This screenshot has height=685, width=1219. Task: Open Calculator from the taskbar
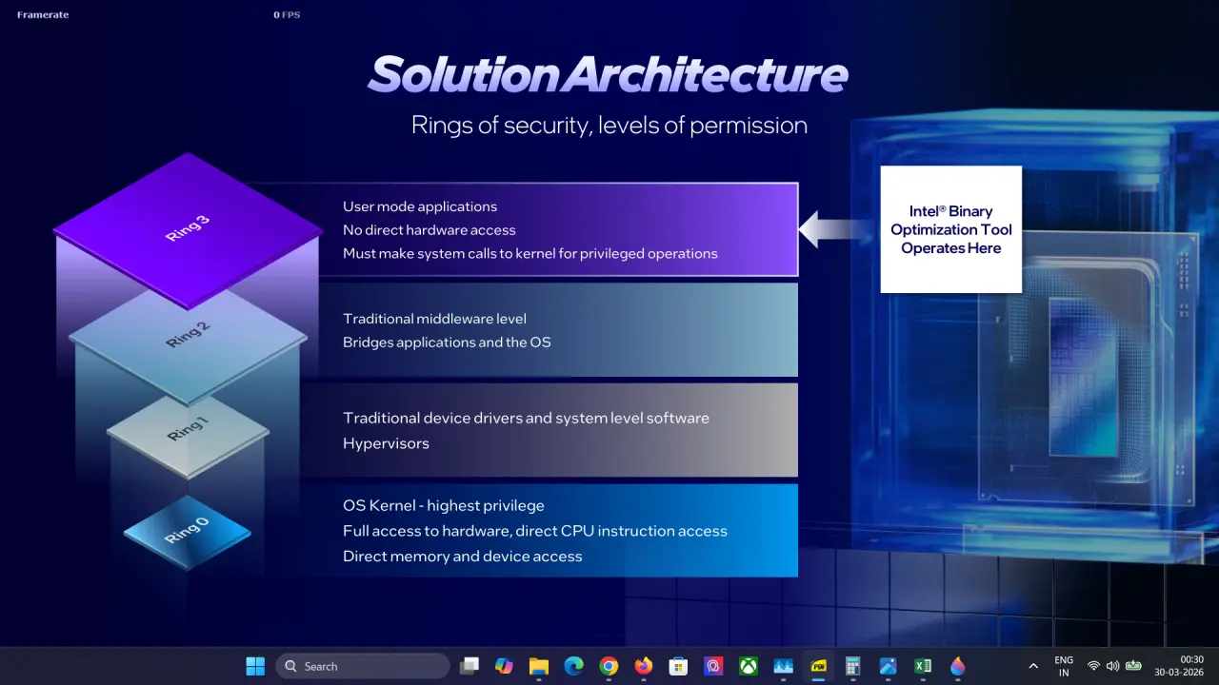[x=853, y=666]
